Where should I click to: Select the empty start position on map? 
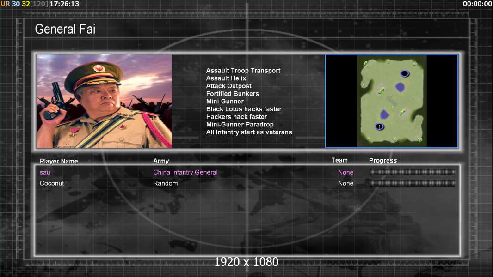405,74
